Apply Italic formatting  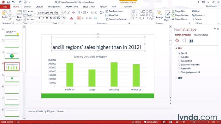point(43,18)
